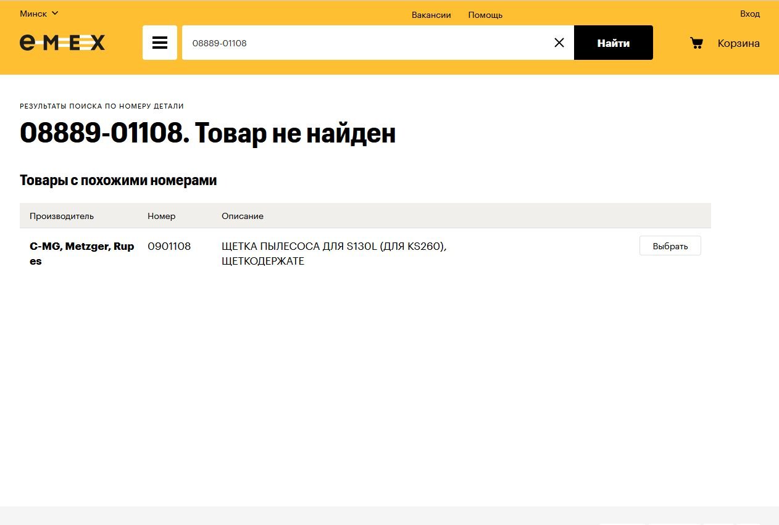
Task: Open the Корзина cart link
Action: (738, 43)
